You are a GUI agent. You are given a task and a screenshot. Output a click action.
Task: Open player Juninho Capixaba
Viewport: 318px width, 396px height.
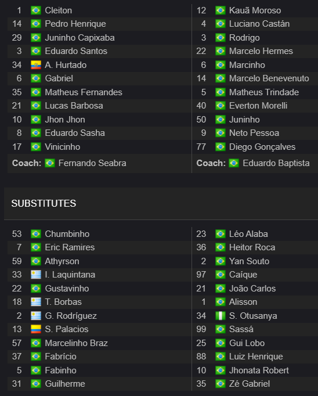pyautogui.click(x=79, y=38)
